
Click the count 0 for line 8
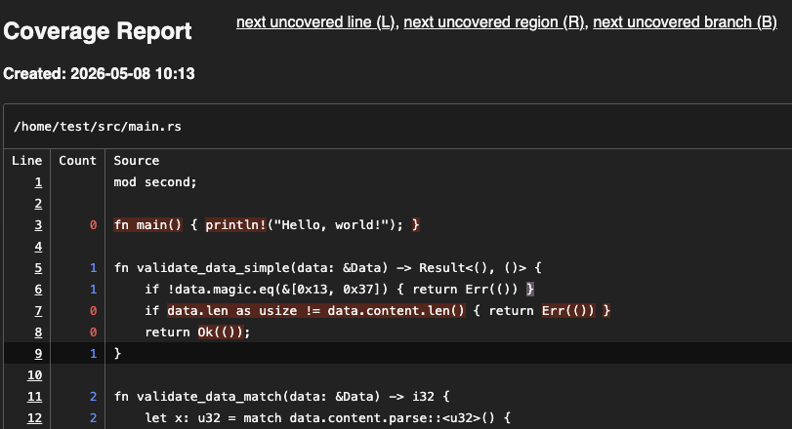[x=93, y=332]
